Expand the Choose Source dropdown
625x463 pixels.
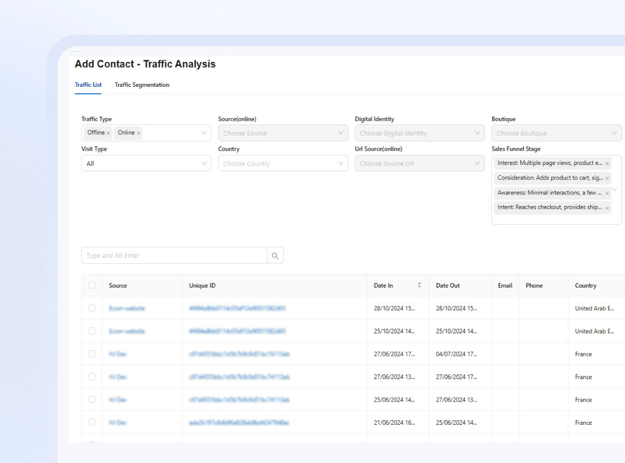pos(283,133)
